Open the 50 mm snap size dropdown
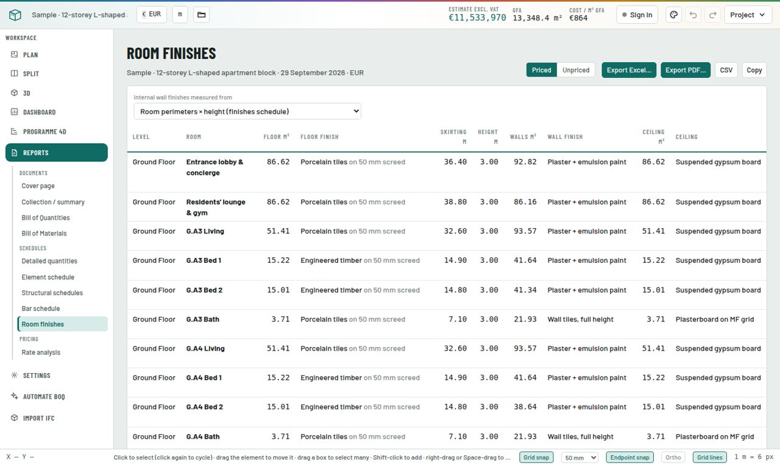The height and width of the screenshot is (465, 780). pyautogui.click(x=580, y=458)
